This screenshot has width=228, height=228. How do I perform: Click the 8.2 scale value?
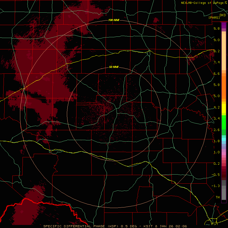pos(217,51)
